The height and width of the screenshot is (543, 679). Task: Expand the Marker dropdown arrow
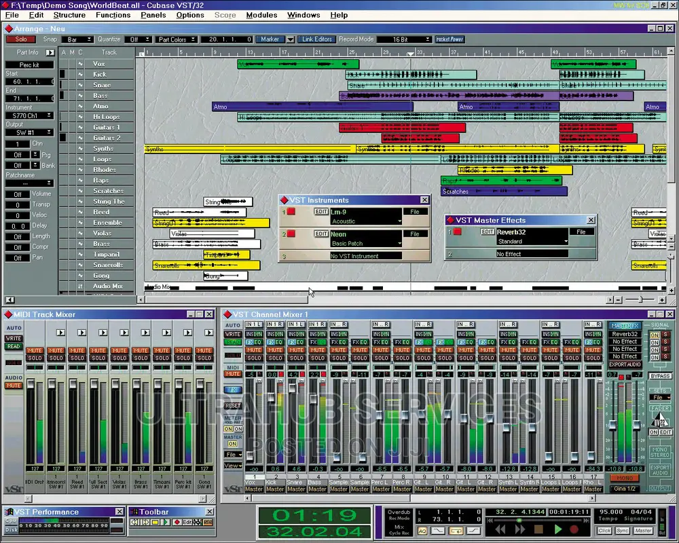(290, 39)
